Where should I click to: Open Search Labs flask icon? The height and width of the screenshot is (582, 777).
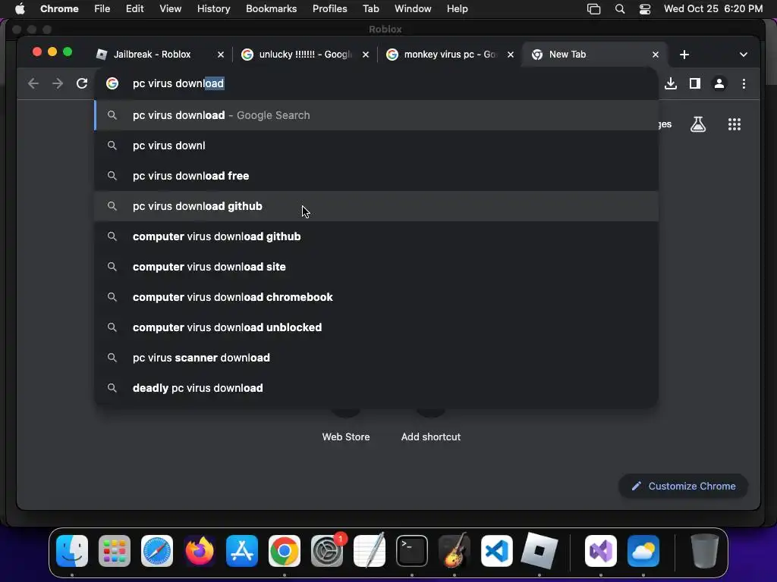(x=698, y=124)
